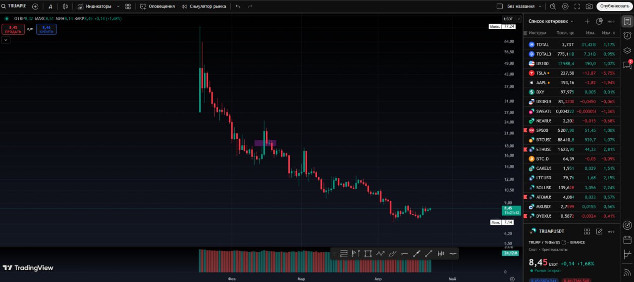
Task: Open the Alerts panel alarm clock icon
Action: click(627, 36)
